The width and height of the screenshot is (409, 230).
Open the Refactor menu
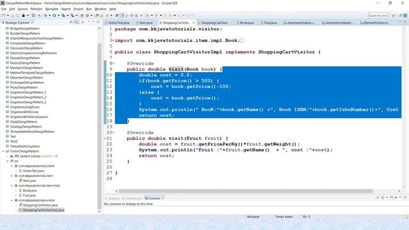(36, 9)
